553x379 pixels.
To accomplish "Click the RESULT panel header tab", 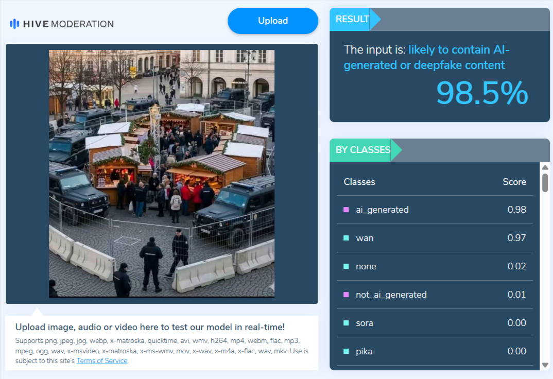I will tap(355, 20).
